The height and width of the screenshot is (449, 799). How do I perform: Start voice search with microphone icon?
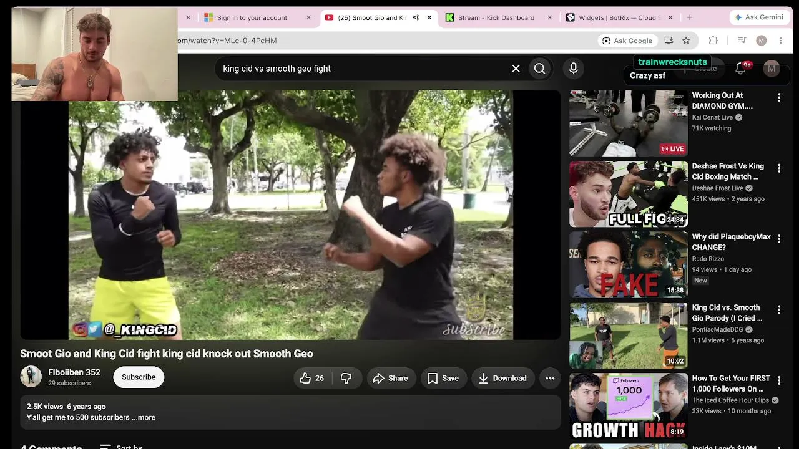coord(573,69)
